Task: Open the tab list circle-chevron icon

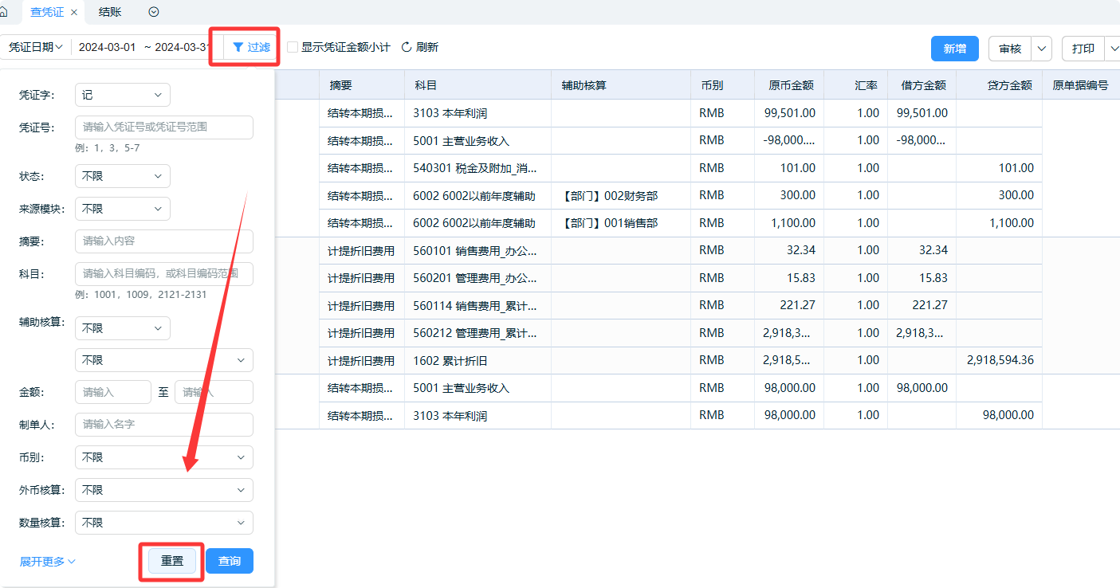Action: [x=154, y=12]
